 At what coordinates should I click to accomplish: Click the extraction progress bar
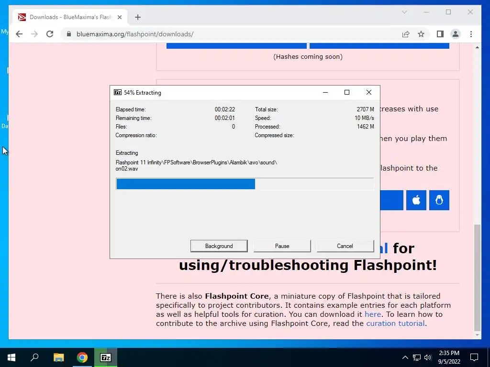245,184
